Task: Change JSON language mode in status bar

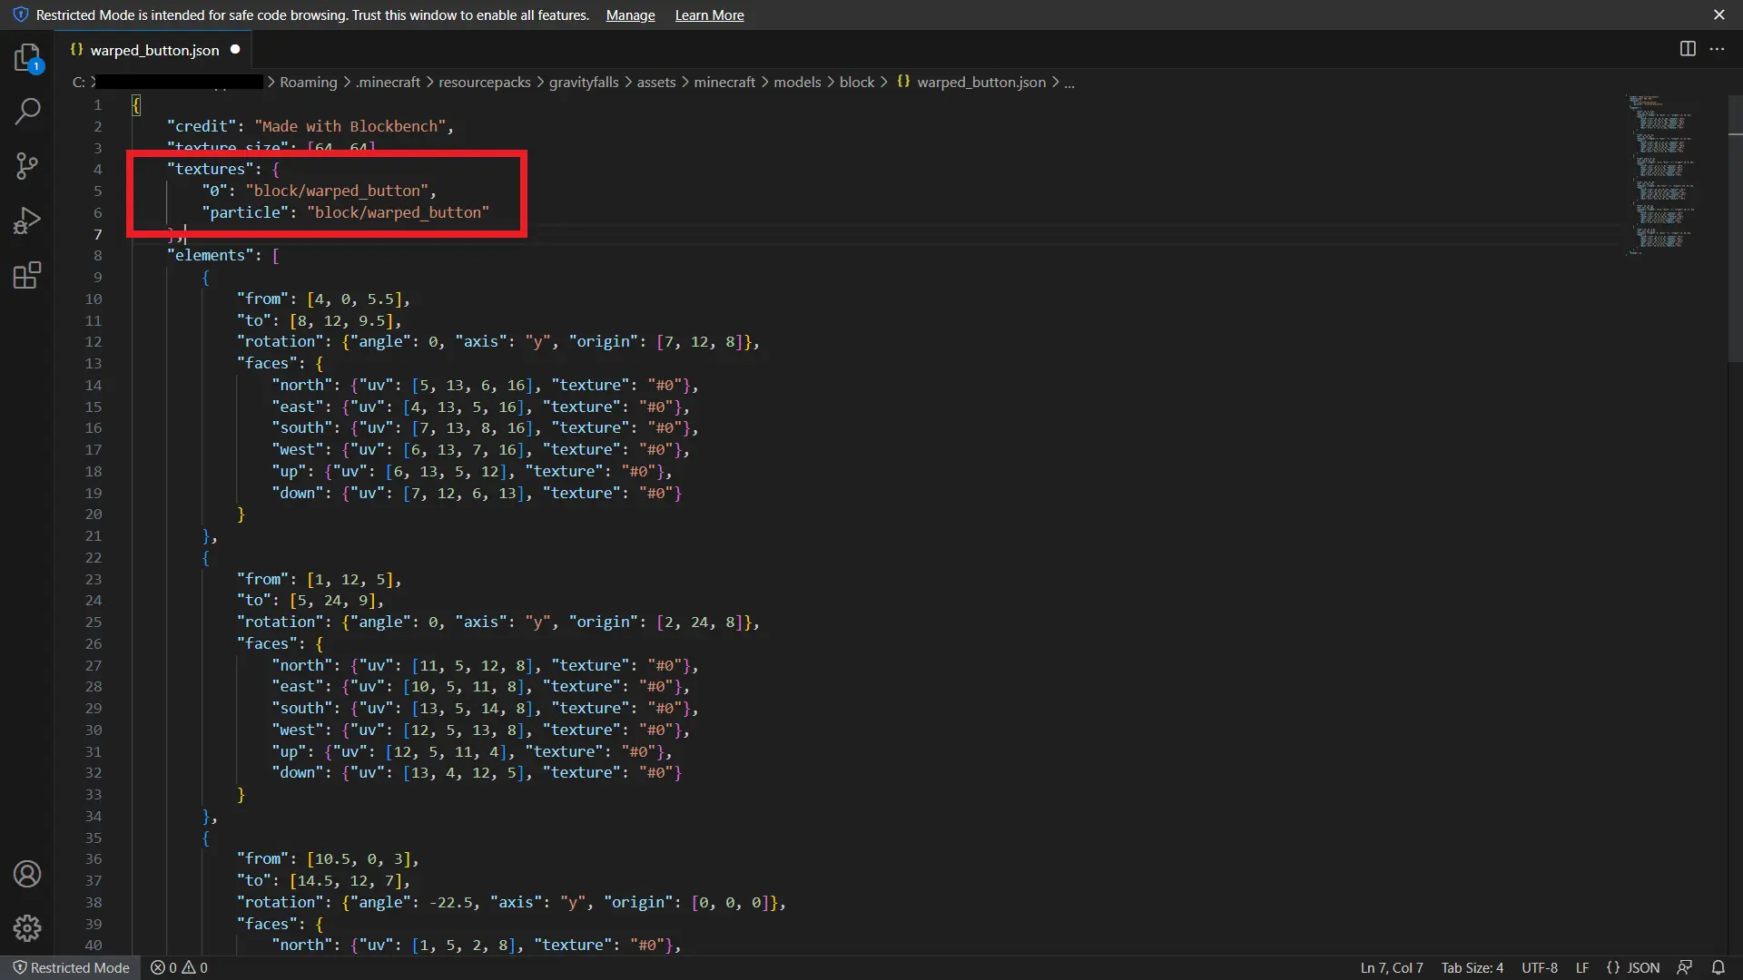Action: 1633,967
